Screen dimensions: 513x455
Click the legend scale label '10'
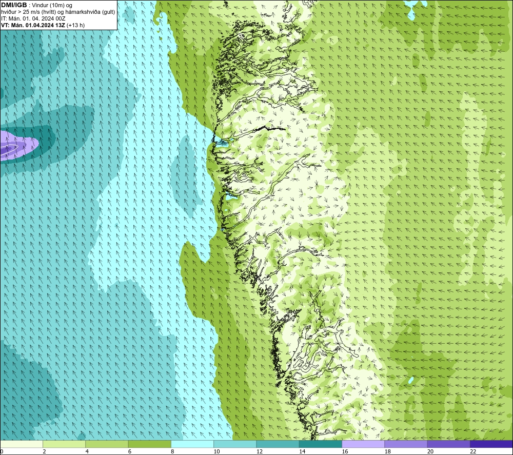click(x=216, y=451)
